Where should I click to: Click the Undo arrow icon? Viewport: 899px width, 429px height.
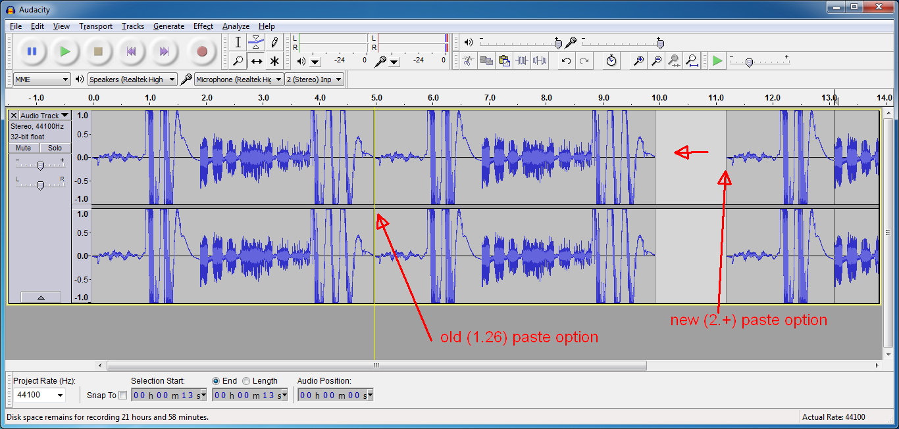point(566,61)
